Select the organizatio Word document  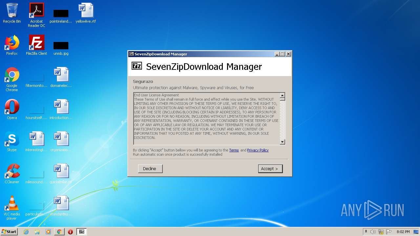[61, 142]
